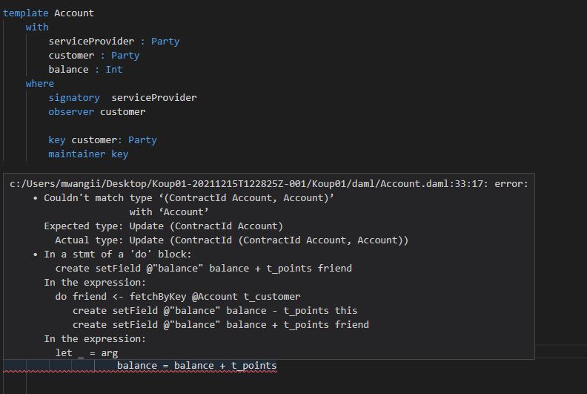Click the Party type after customer field
Screen dimensions: 587x394
tap(125, 56)
